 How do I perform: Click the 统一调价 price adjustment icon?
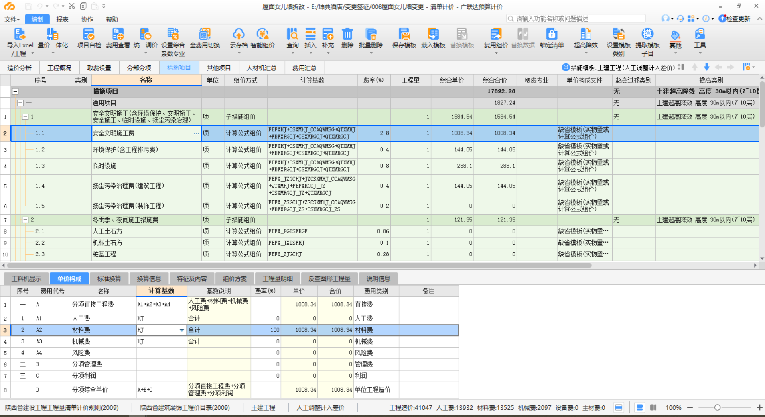point(145,34)
